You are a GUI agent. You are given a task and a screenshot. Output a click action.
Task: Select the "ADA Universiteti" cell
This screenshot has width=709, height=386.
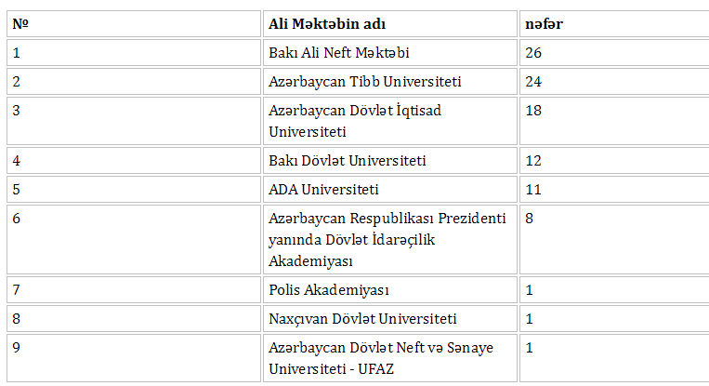click(x=389, y=189)
